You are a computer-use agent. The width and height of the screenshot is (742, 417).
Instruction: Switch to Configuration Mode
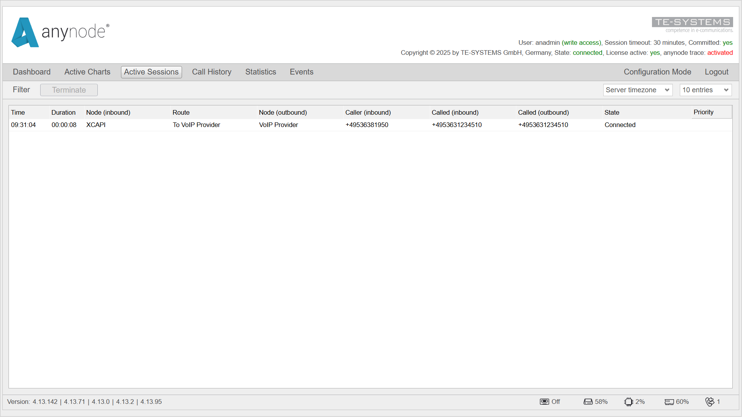tap(657, 72)
